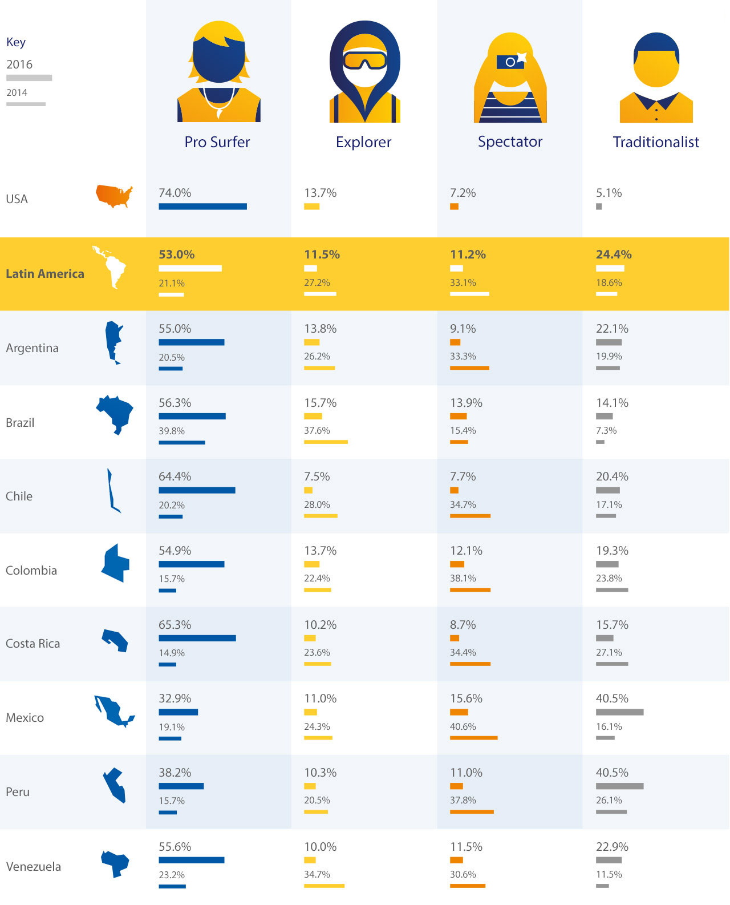730x905 pixels.
Task: Click the Pro Surfer avatar icon
Action: [219, 71]
